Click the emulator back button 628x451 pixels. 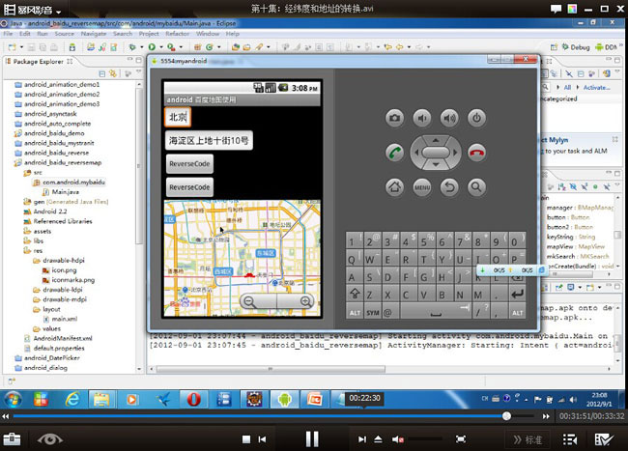[x=449, y=187]
